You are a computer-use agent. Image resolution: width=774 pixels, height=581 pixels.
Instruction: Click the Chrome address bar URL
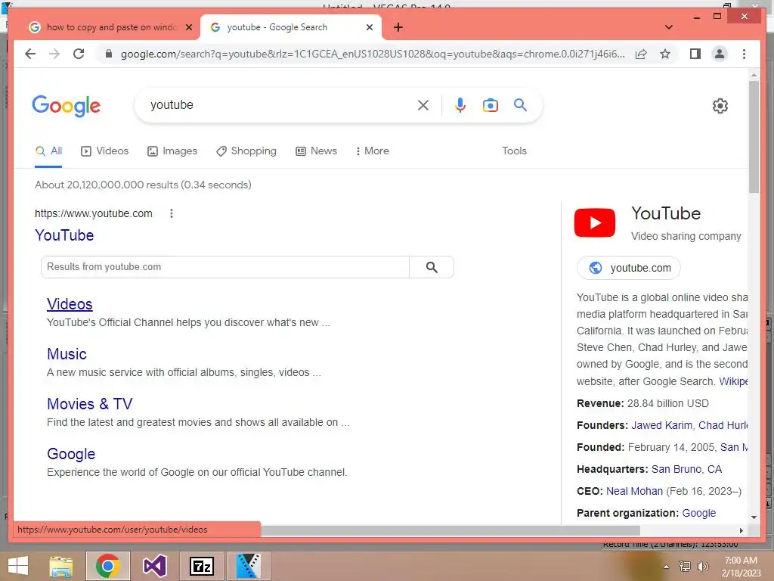373,54
